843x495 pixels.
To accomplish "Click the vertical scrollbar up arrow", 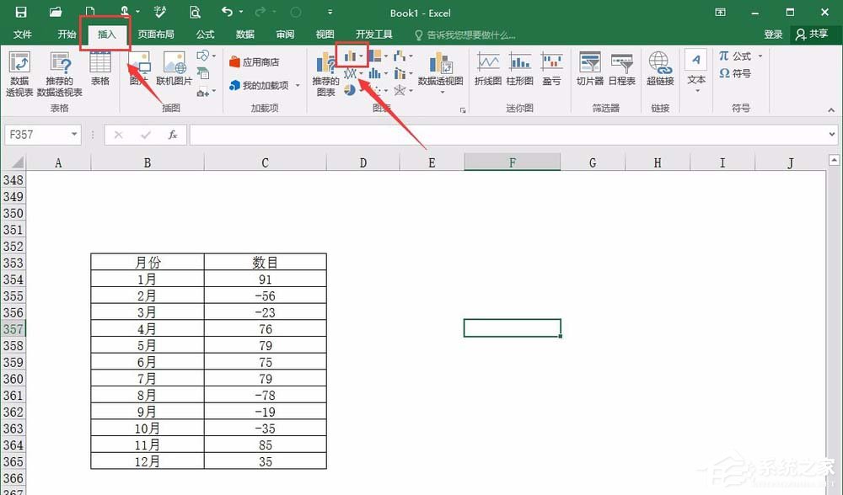I will (x=835, y=160).
